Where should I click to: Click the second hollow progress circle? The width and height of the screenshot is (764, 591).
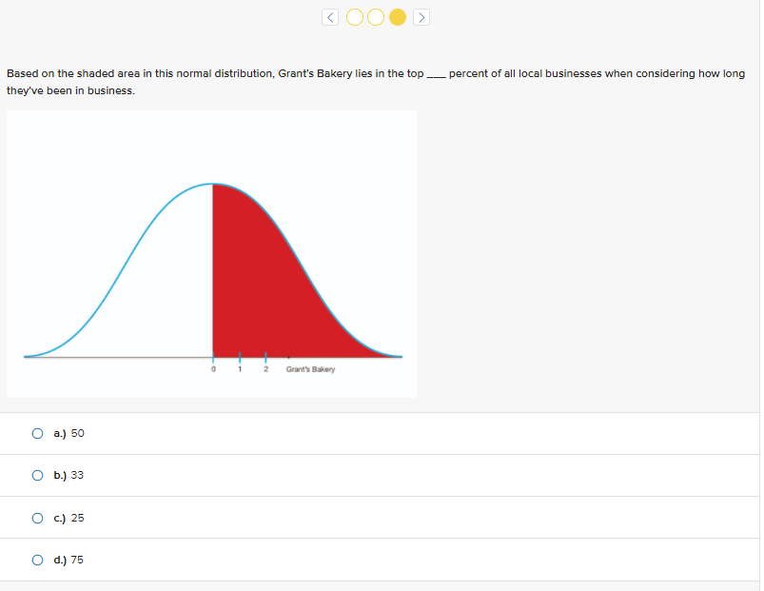[x=375, y=16]
